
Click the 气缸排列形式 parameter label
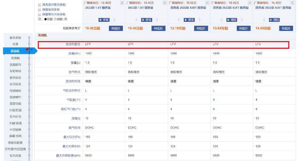[x=72, y=90]
